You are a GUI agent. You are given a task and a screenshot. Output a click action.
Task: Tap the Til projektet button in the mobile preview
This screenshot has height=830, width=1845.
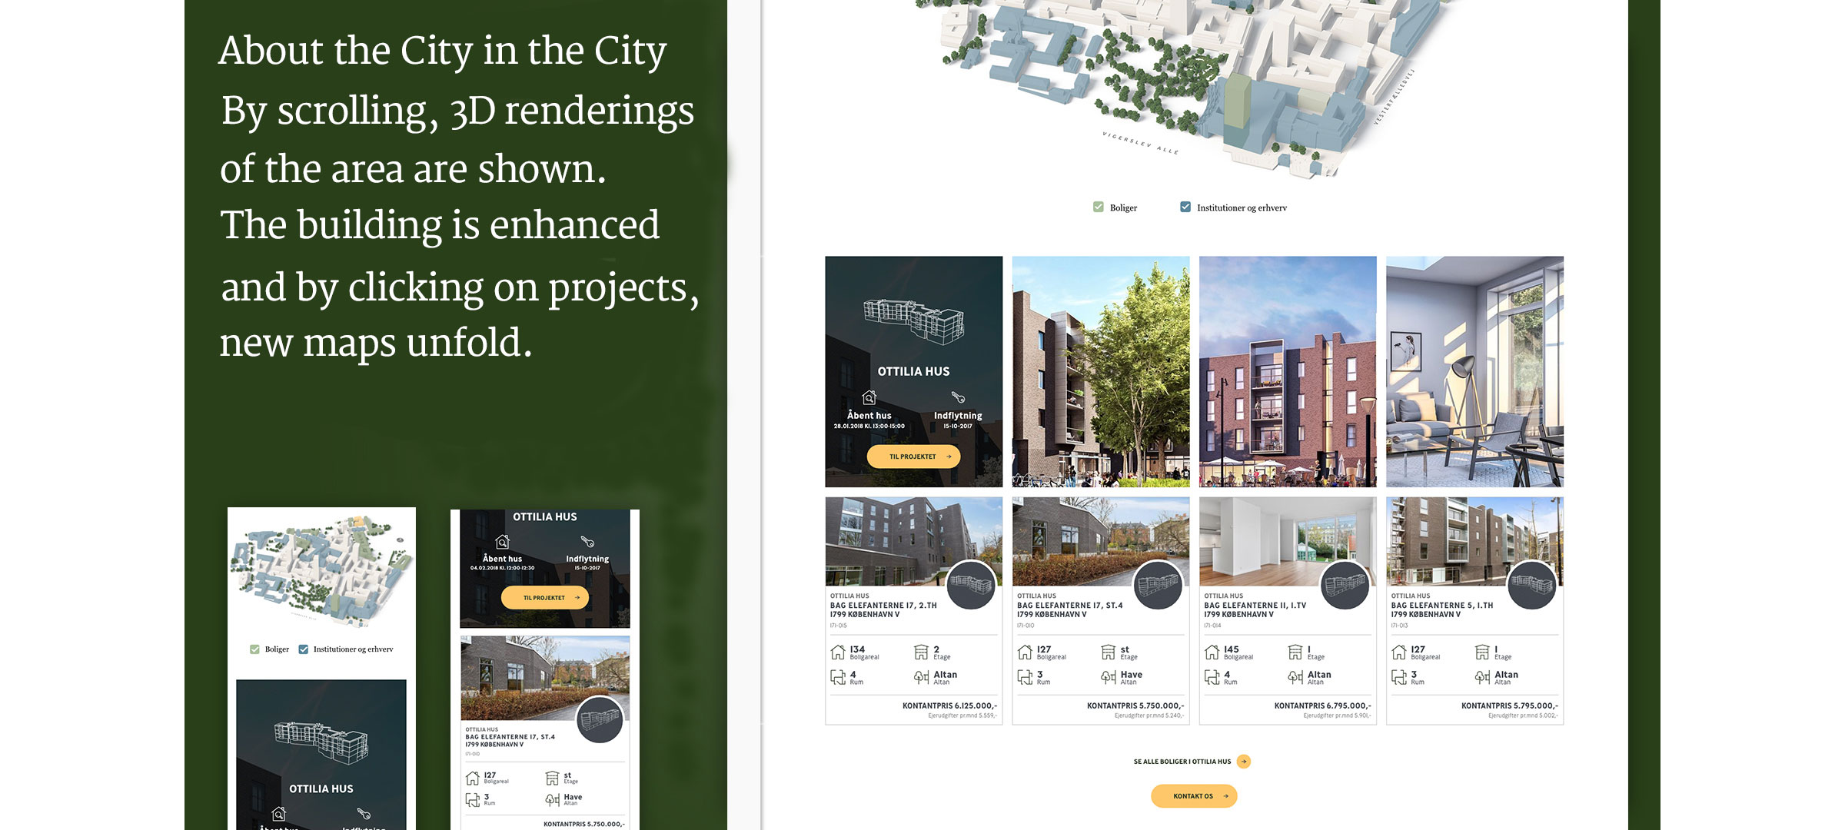pyautogui.click(x=544, y=597)
